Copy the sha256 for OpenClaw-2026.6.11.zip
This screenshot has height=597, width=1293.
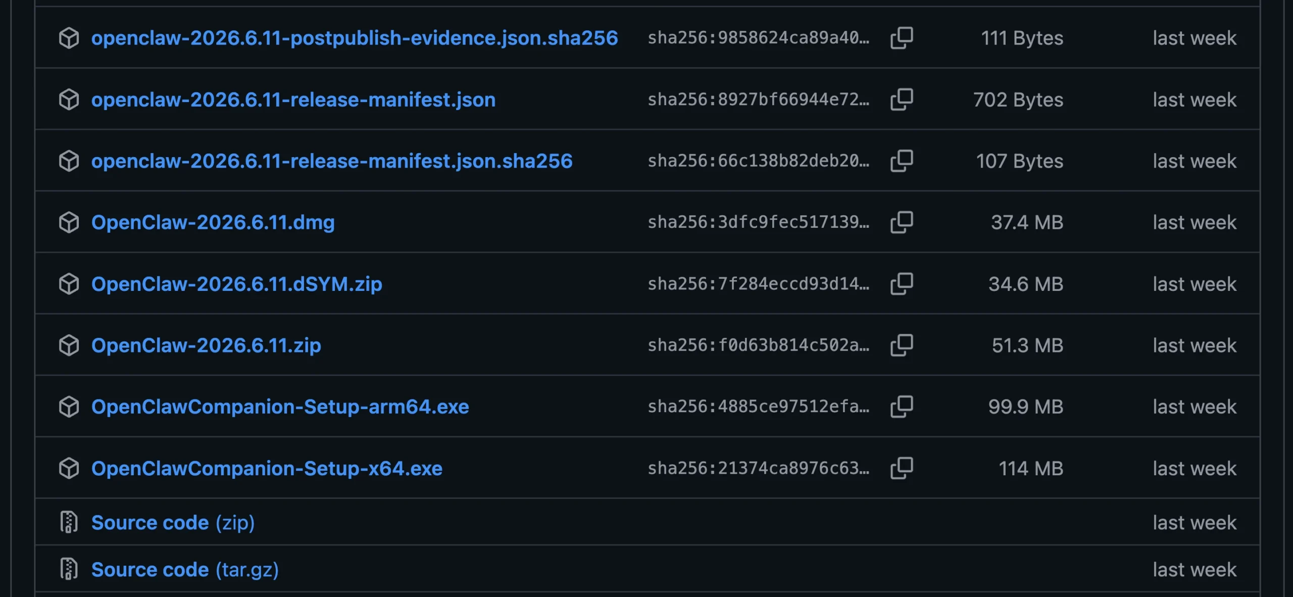902,345
